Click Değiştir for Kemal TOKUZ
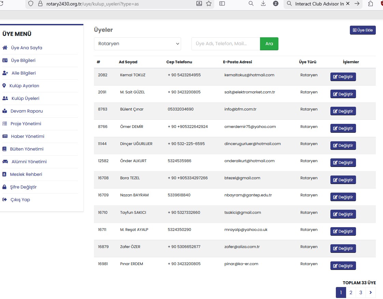This screenshot has width=383, height=299. click(x=343, y=77)
